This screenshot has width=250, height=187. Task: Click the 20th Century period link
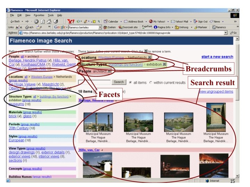pyautogui.click(x=19, y=128)
